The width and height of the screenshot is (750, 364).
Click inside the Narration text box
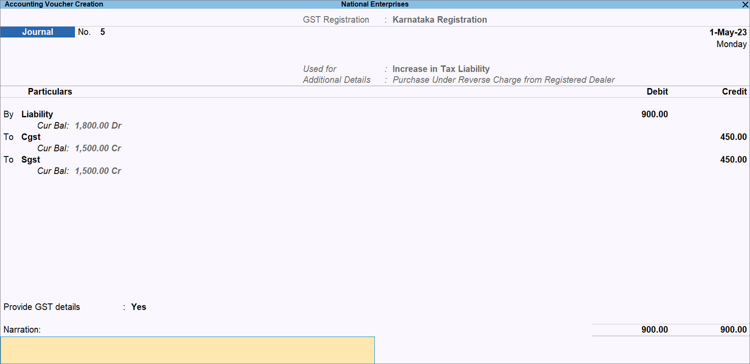tap(187, 350)
